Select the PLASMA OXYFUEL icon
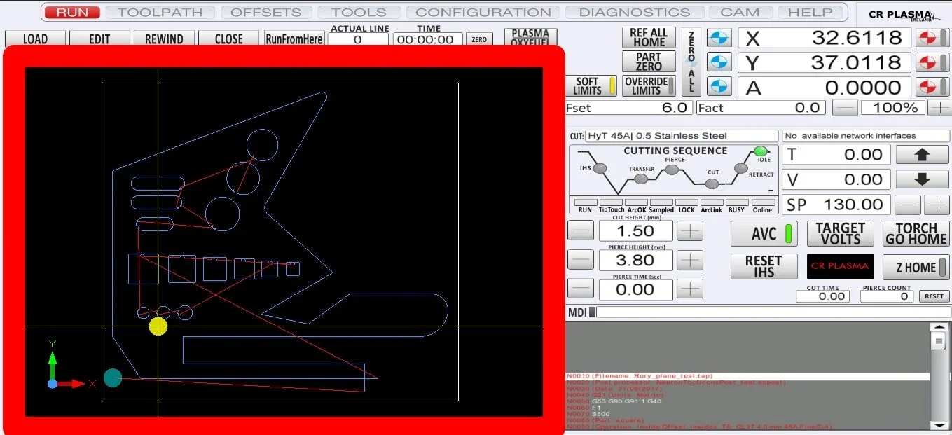The width and height of the screenshot is (952, 435). tap(530, 36)
